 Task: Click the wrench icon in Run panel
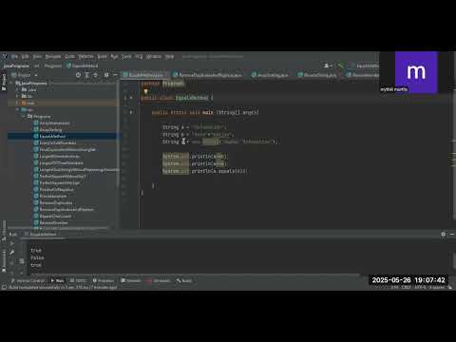(x=12, y=253)
